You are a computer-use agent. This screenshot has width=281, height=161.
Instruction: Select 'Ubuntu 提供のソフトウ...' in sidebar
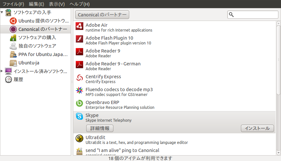44,21
